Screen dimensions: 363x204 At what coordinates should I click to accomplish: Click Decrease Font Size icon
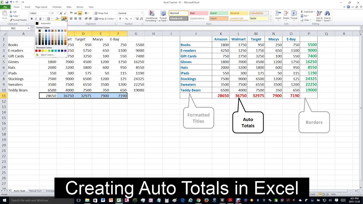[65, 13]
